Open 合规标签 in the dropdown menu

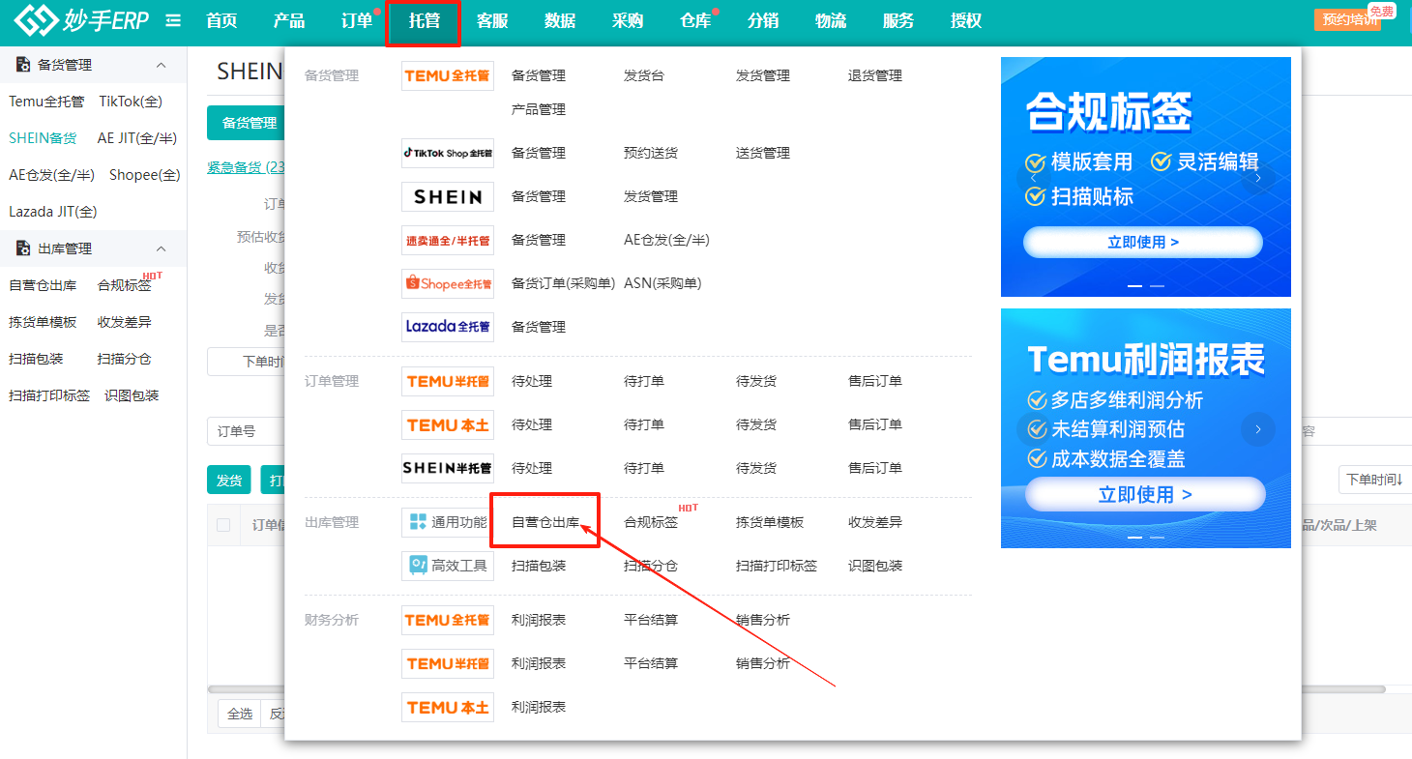tap(651, 522)
